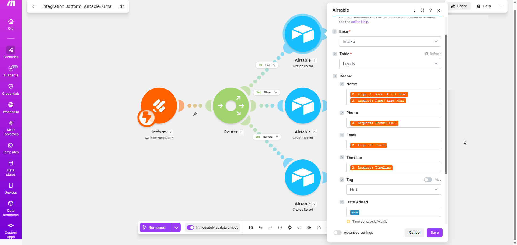The image size is (517, 245).
Task: Click the Share button
Action: point(459,6)
